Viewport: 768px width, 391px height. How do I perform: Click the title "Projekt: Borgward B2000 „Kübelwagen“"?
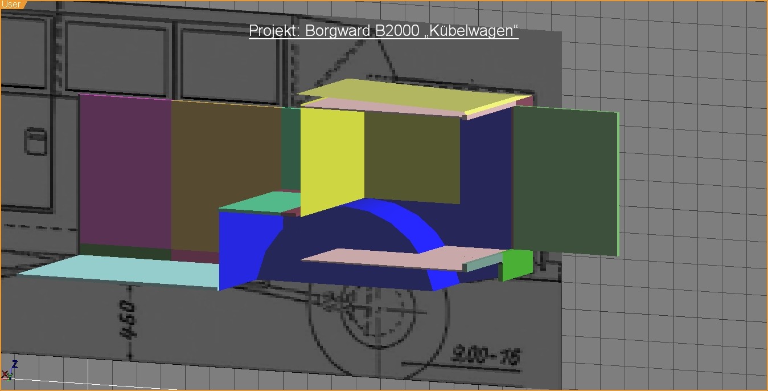pos(384,31)
